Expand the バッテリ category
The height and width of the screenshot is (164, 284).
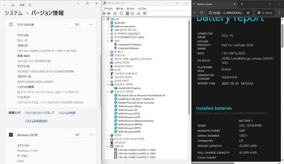click(108, 135)
